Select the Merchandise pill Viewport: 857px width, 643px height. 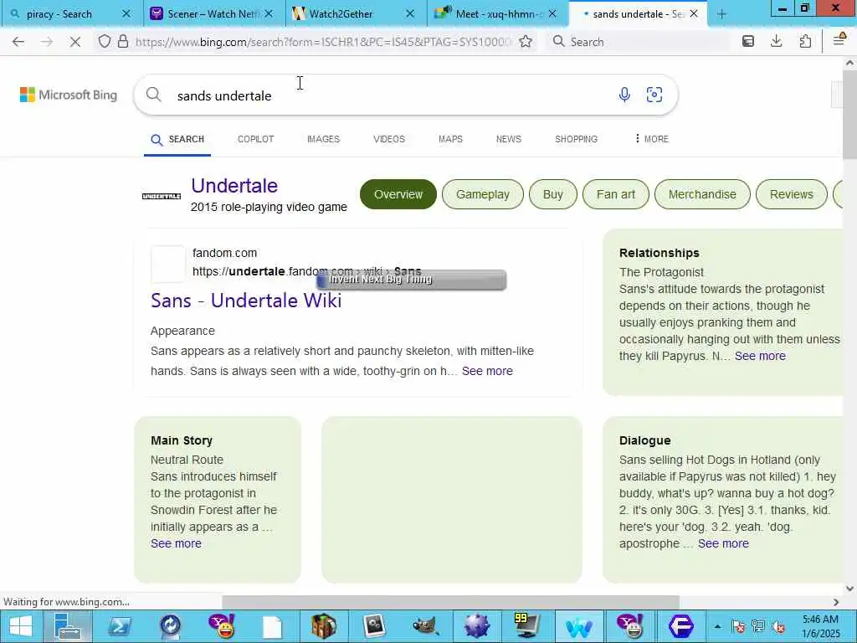click(702, 194)
